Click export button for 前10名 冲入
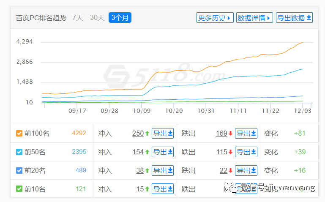 tap(163, 189)
